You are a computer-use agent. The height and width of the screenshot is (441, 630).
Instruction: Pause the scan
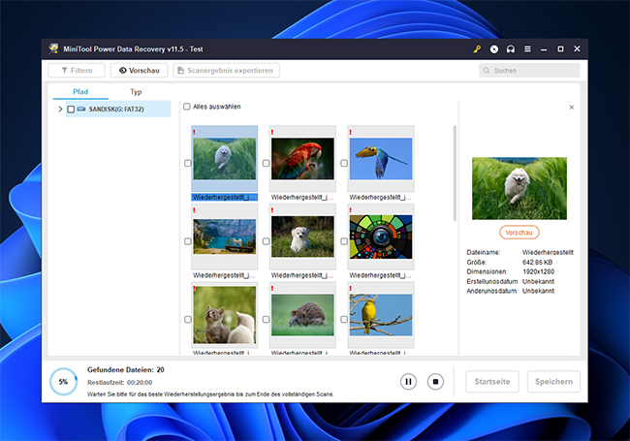coord(408,382)
